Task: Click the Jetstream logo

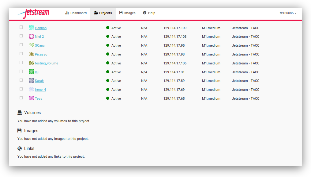Action: click(33, 13)
